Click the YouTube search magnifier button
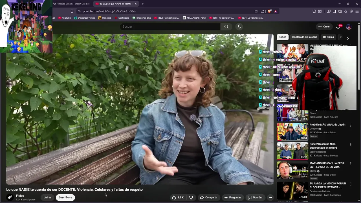Screen dimensions: 361x203 click(x=226, y=27)
